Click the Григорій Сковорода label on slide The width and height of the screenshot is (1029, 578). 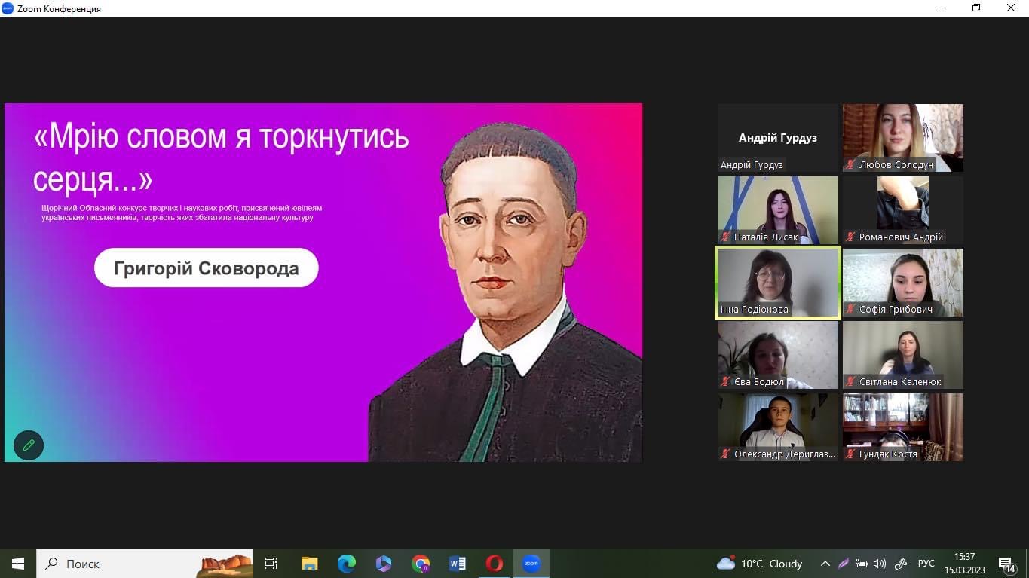click(206, 268)
